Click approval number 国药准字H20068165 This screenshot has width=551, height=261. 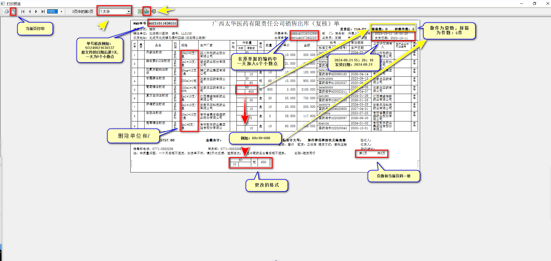click(x=333, y=74)
